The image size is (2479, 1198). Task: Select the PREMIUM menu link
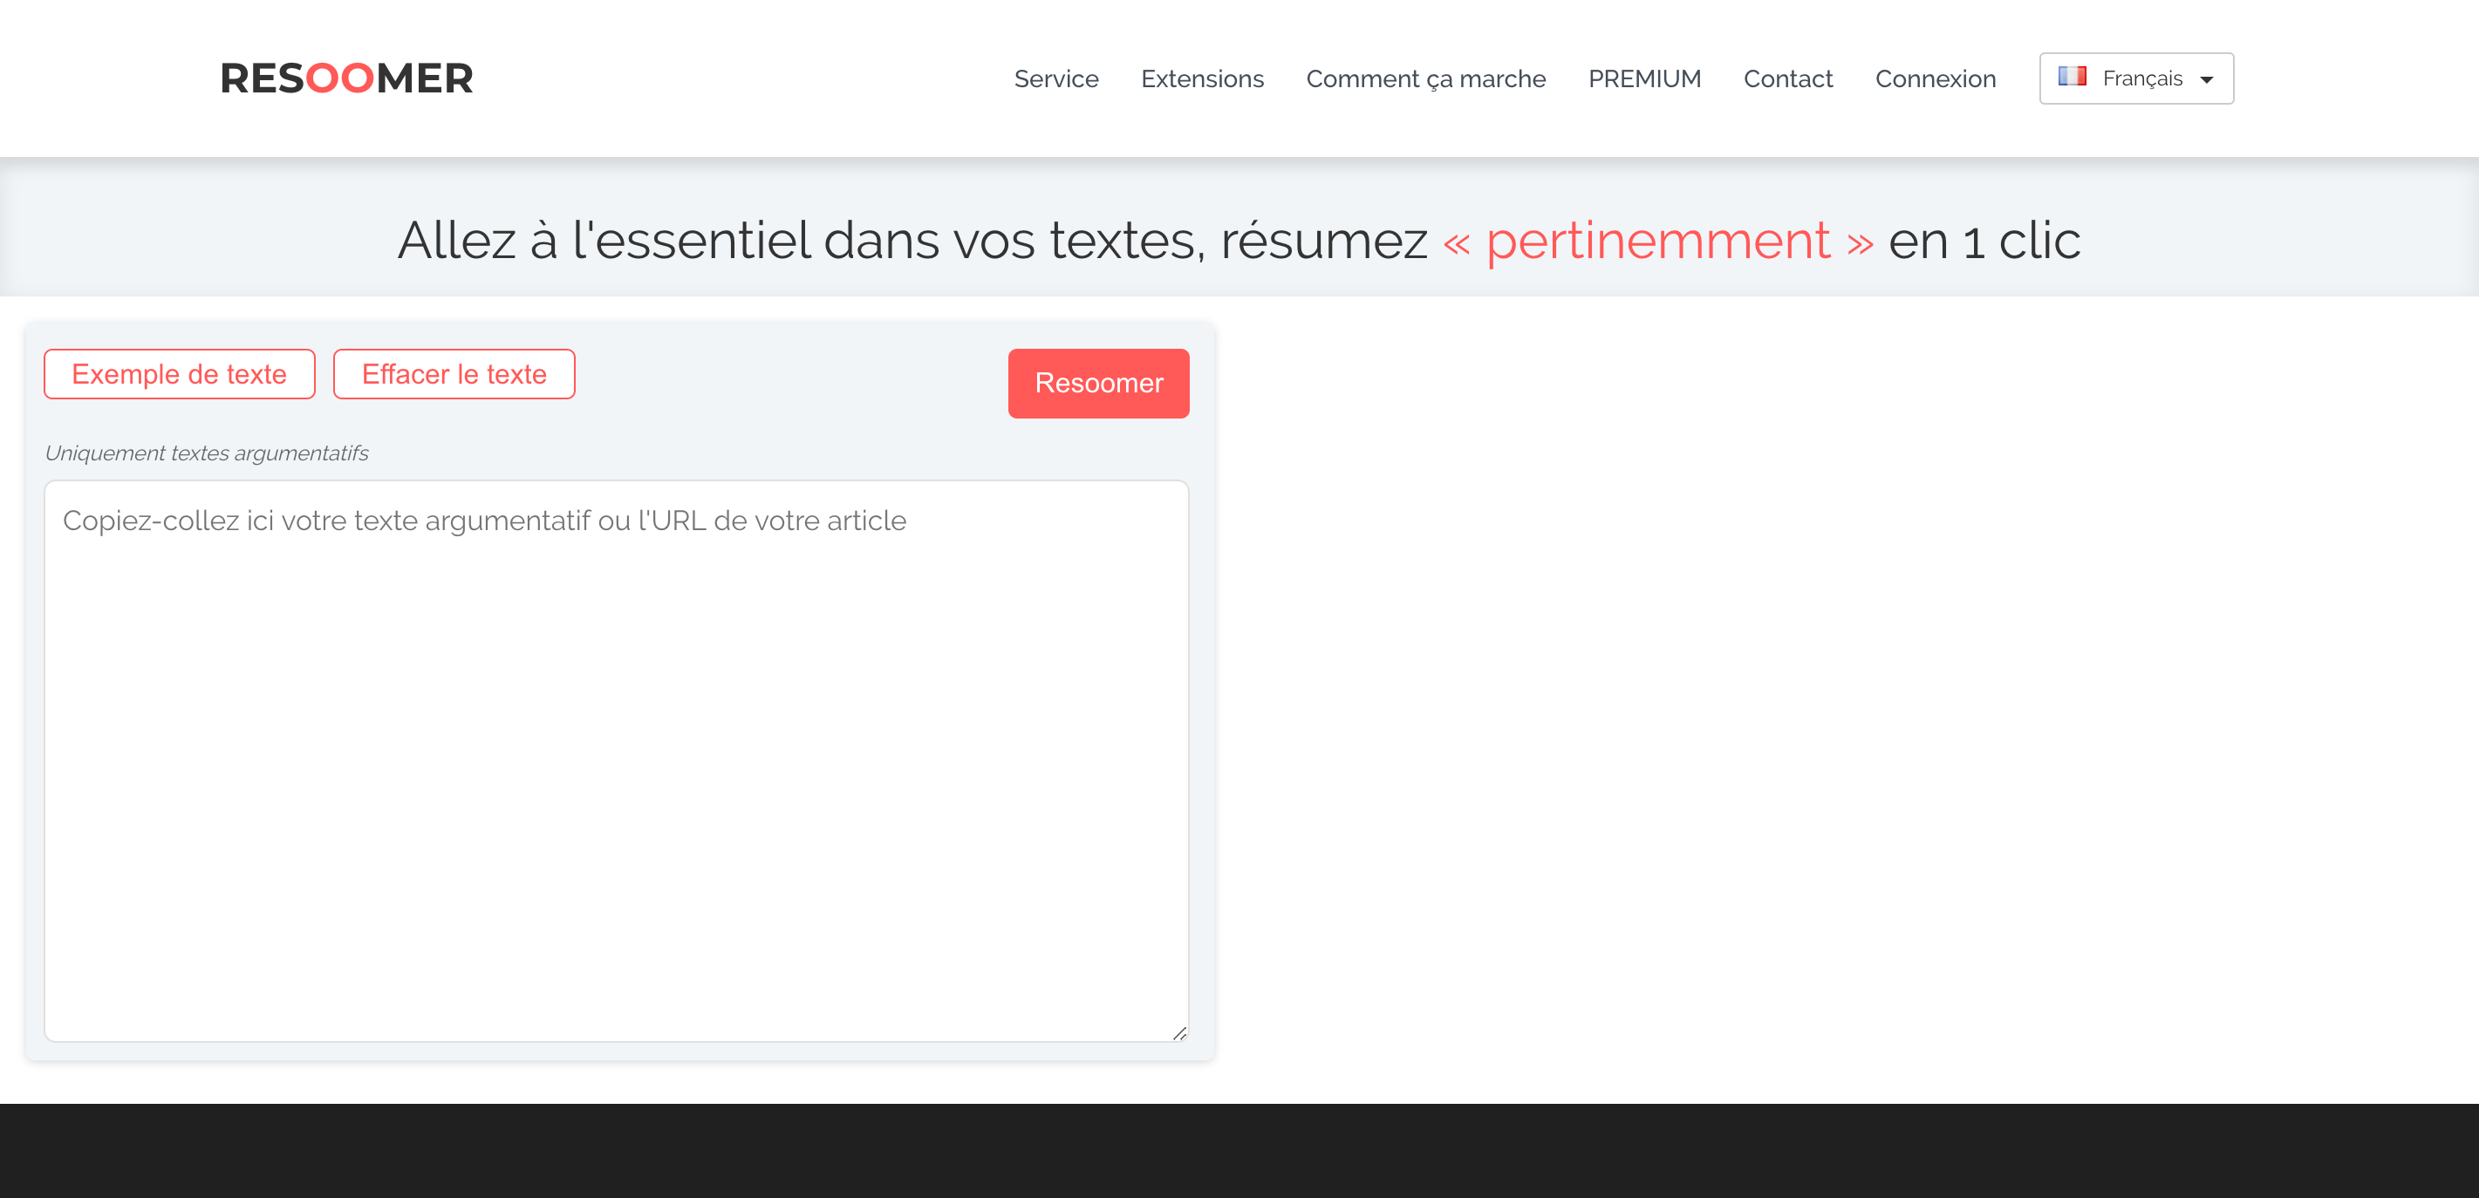(x=1643, y=78)
